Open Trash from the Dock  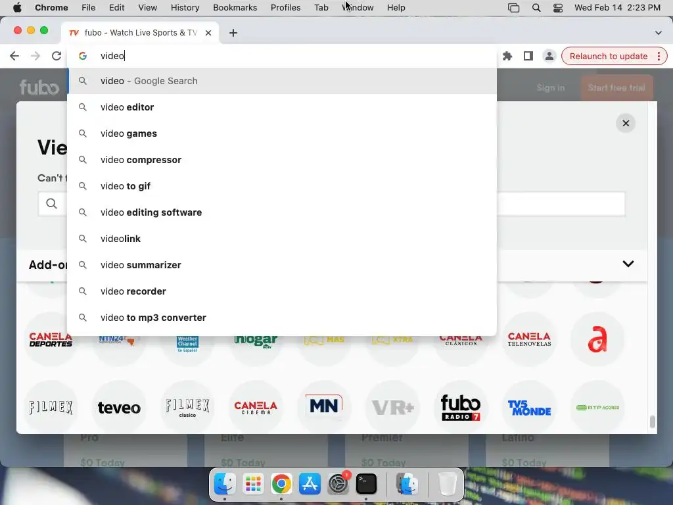point(448,484)
